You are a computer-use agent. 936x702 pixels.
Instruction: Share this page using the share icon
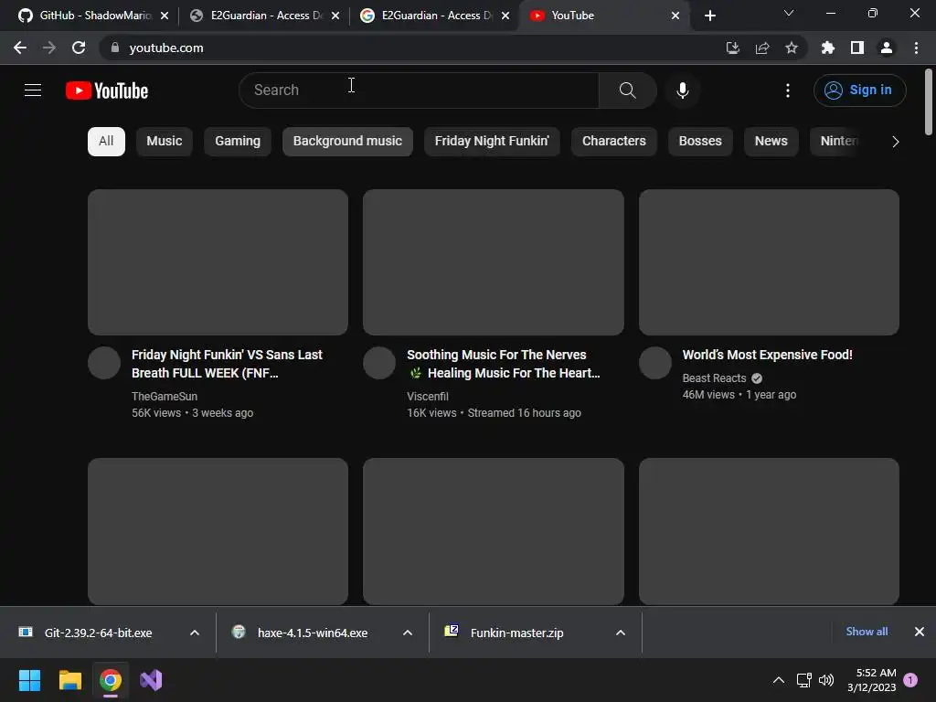761,48
